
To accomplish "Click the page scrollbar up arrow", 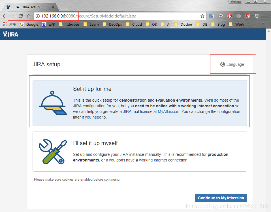I will point(268,31).
